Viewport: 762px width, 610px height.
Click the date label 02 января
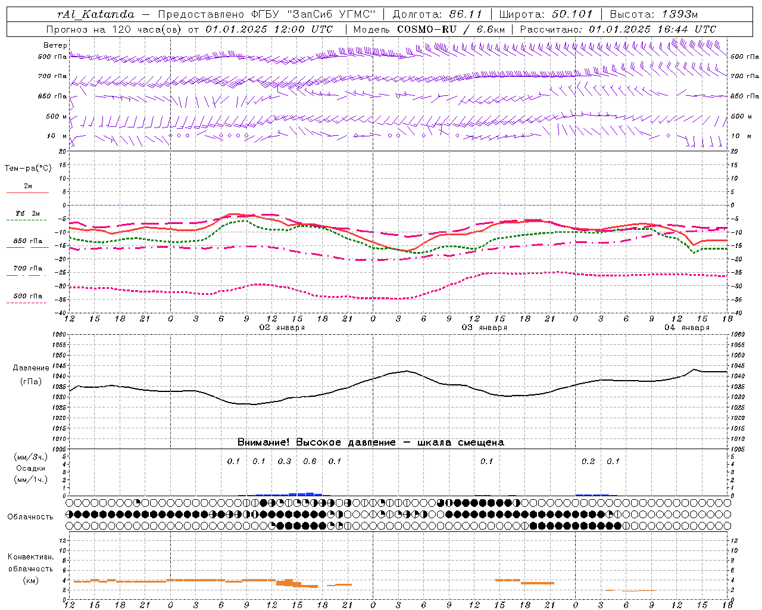point(282,328)
